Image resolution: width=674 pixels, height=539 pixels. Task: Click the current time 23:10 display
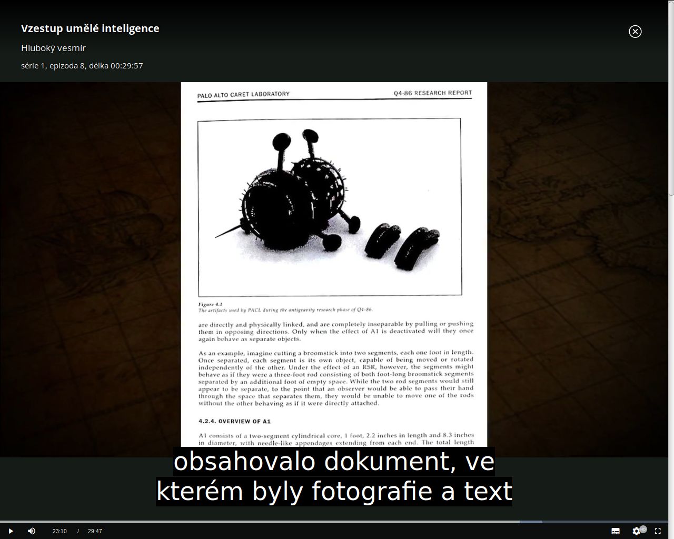[60, 531]
